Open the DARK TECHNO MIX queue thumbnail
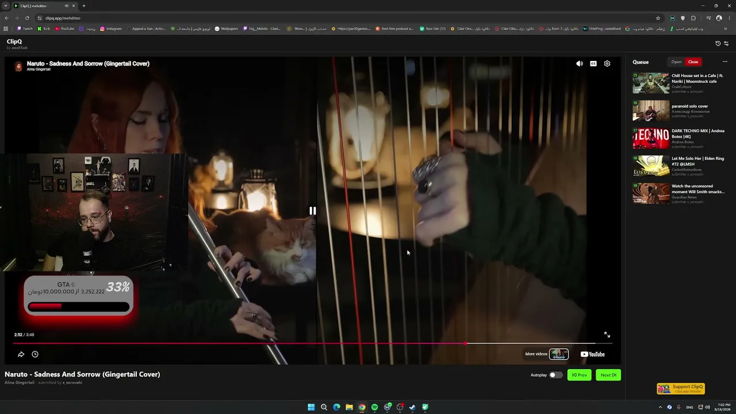 651,139
